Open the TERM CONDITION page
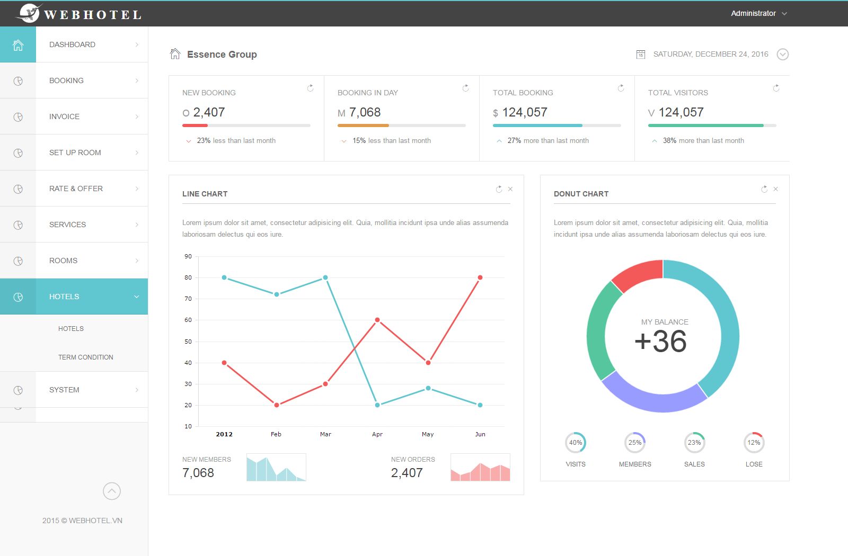 pyautogui.click(x=85, y=357)
